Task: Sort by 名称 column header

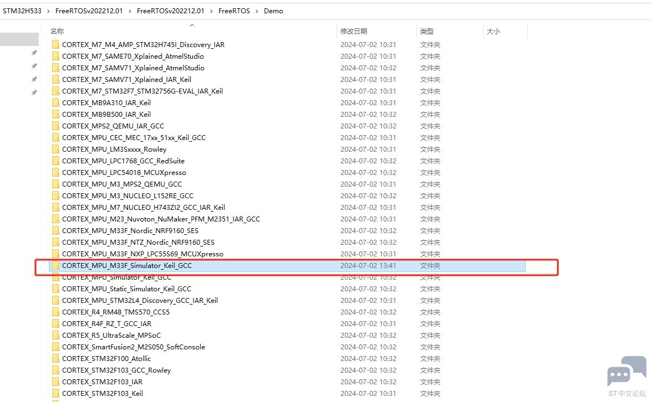Action: (x=57, y=32)
